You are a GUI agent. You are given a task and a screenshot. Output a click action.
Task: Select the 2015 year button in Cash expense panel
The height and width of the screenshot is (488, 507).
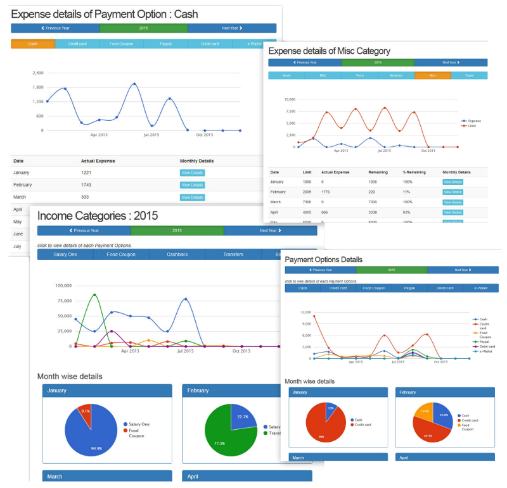tap(144, 28)
